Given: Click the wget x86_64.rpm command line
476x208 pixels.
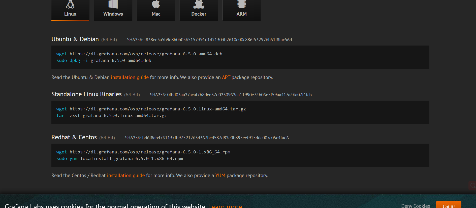Looking at the screenshot, I should [x=143, y=152].
